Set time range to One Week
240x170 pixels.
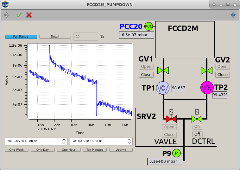[x=16, y=150]
